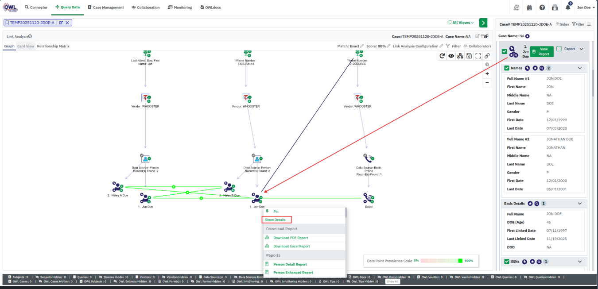Uncheck the Jon Doe subject checkbox
This screenshot has width=598, height=289.
(x=505, y=51)
